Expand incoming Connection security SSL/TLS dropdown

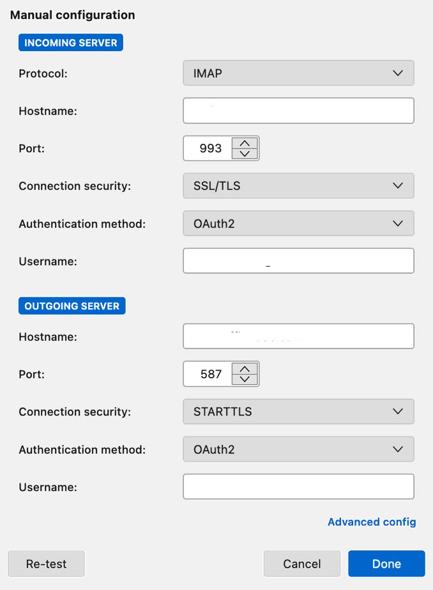point(298,186)
